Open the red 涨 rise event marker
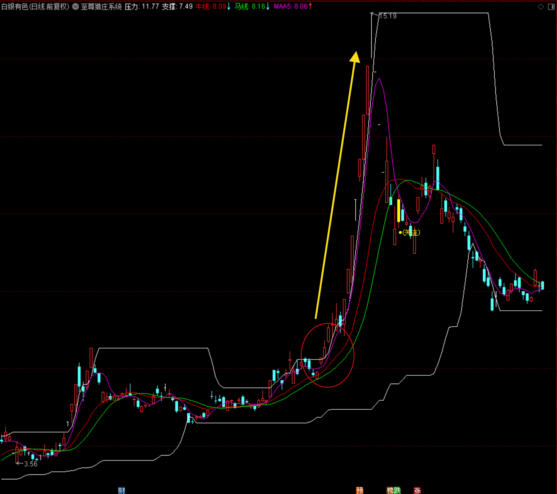The height and width of the screenshot is (494, 557). tap(417, 490)
